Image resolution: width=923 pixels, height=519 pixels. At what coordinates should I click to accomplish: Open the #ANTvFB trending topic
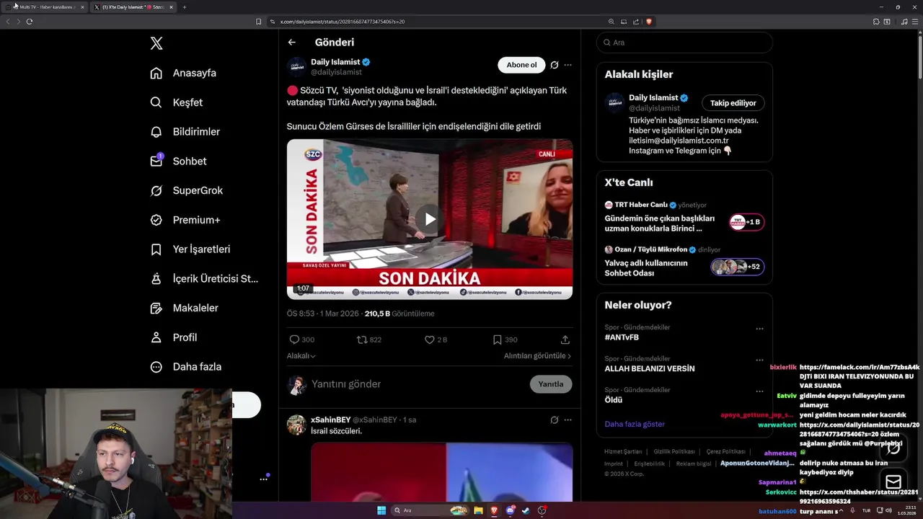pyautogui.click(x=622, y=337)
